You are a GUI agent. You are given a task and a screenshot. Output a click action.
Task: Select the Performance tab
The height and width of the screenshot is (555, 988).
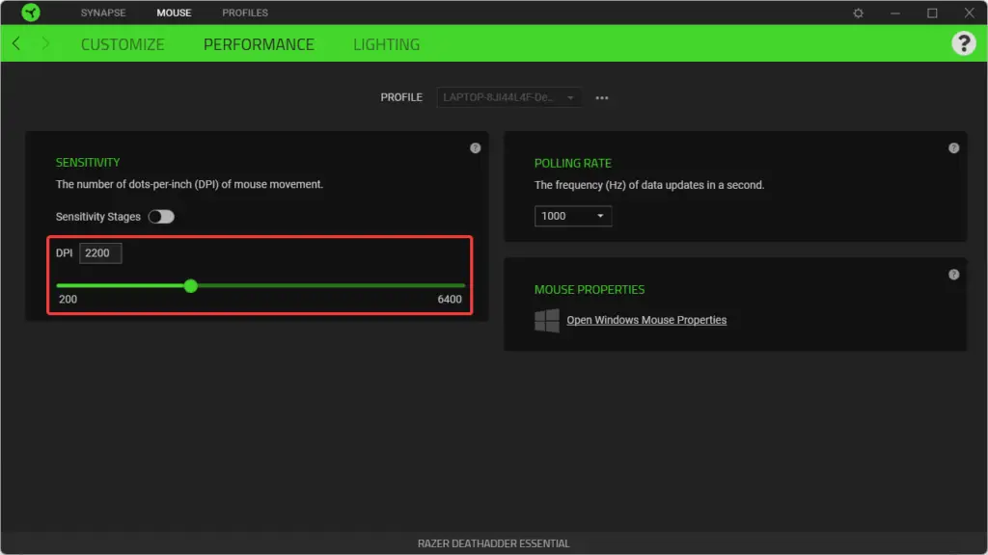[x=259, y=44]
